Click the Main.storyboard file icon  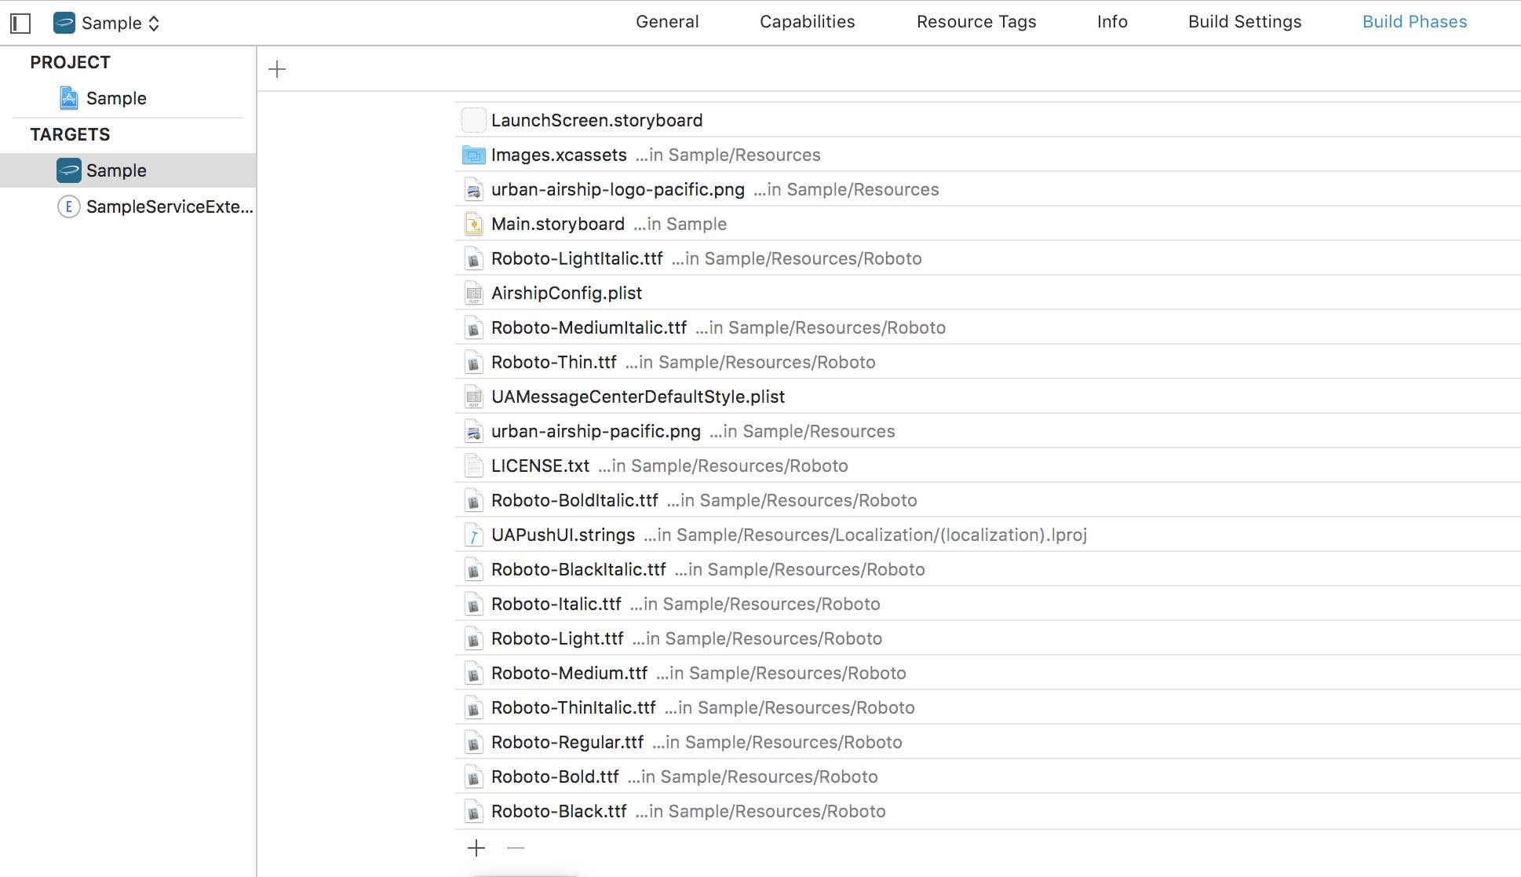click(472, 224)
